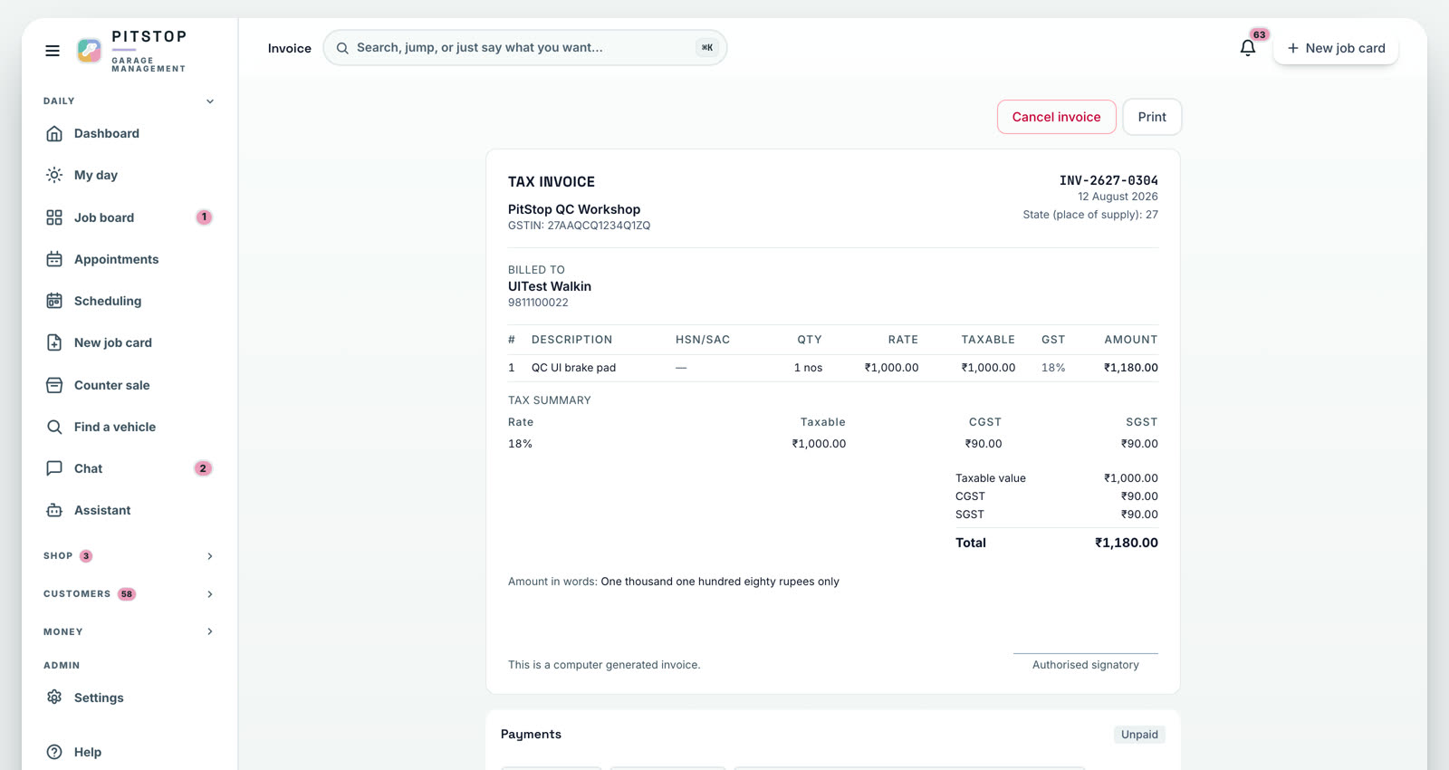Click the Chat speech bubble icon

coord(54,468)
